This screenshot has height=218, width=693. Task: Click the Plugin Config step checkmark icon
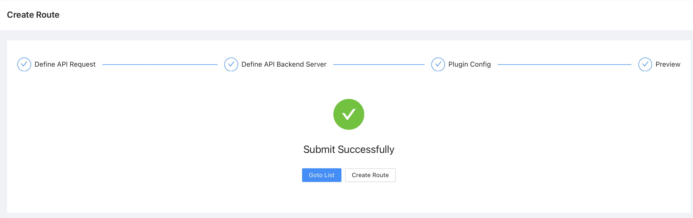coord(438,65)
